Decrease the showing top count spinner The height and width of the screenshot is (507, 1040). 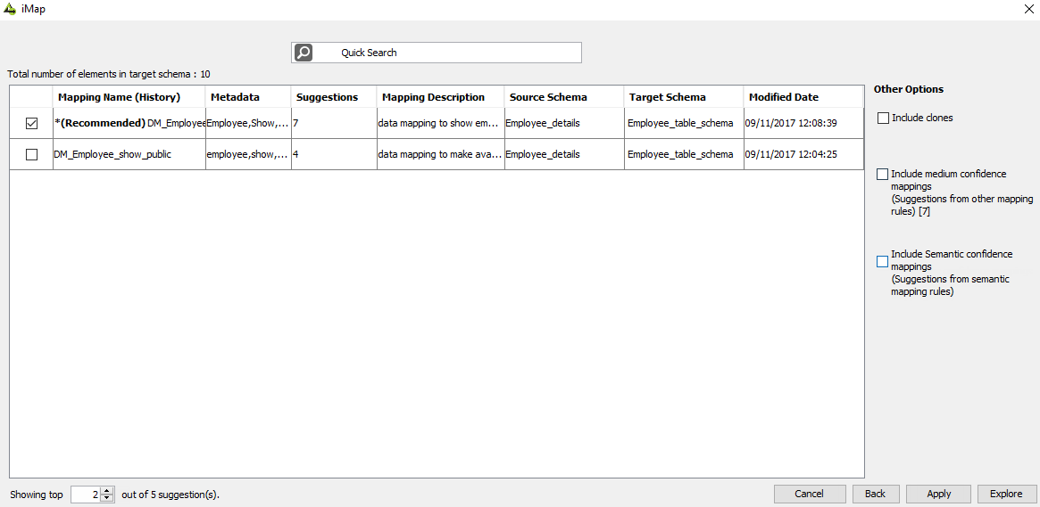[107, 498]
